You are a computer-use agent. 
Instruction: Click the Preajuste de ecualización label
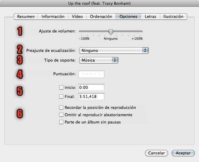pos(51,51)
